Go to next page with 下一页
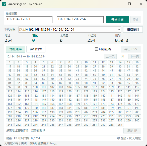The width and height of the screenshot is (147, 146). click(x=134, y=56)
